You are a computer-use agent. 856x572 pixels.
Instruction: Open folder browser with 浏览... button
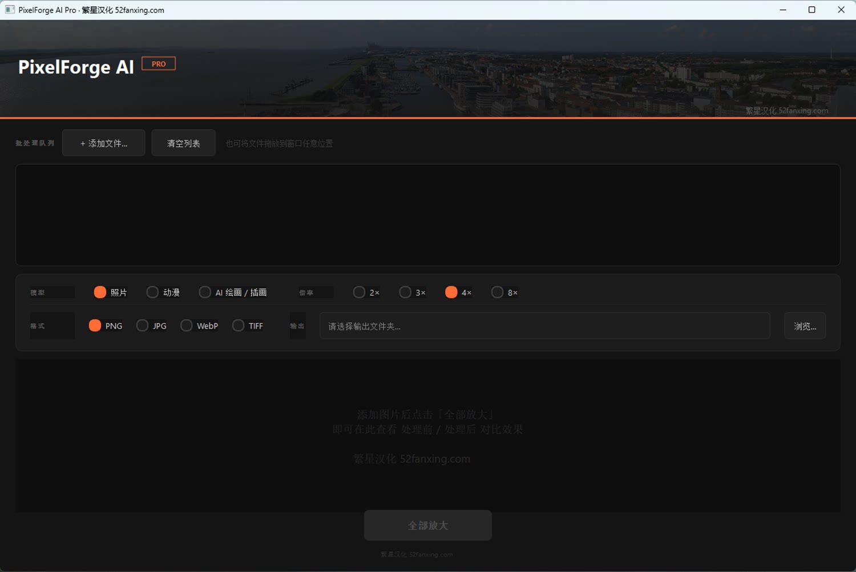[x=805, y=326]
